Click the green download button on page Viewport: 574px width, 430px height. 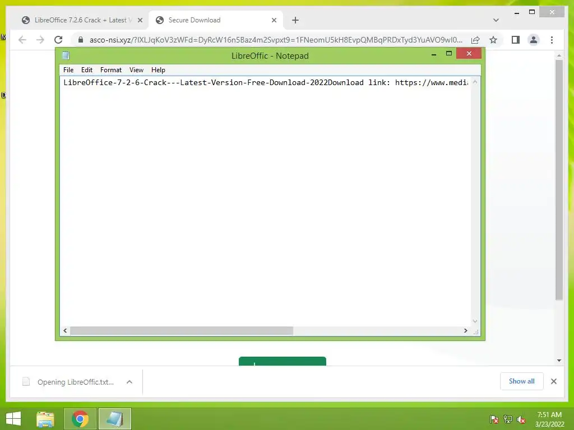click(x=283, y=361)
